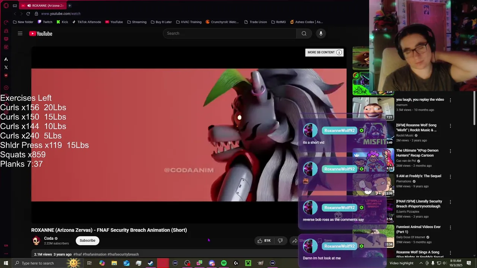Open Discord from the taskbar
477x268 pixels.
click(212, 263)
